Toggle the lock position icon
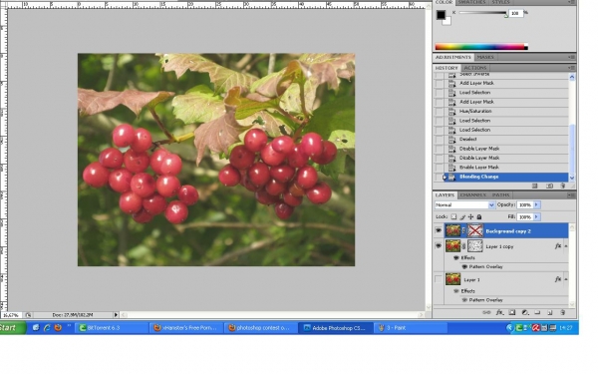This screenshot has height=374, width=598. coord(471,216)
